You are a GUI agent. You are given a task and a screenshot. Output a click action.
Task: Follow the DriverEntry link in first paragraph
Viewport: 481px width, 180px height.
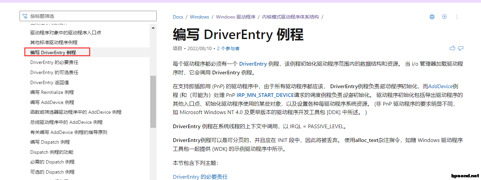253,64
